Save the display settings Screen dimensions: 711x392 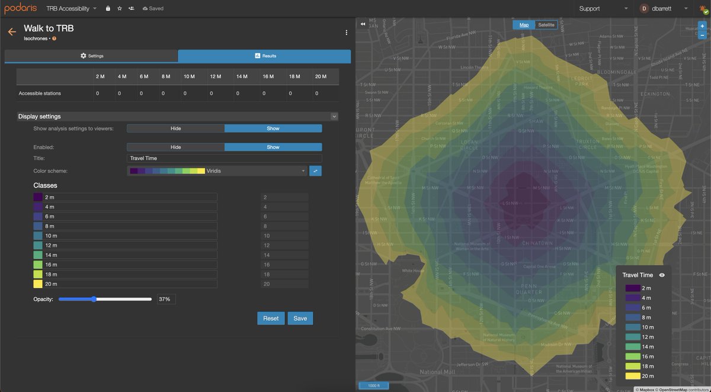click(x=300, y=318)
